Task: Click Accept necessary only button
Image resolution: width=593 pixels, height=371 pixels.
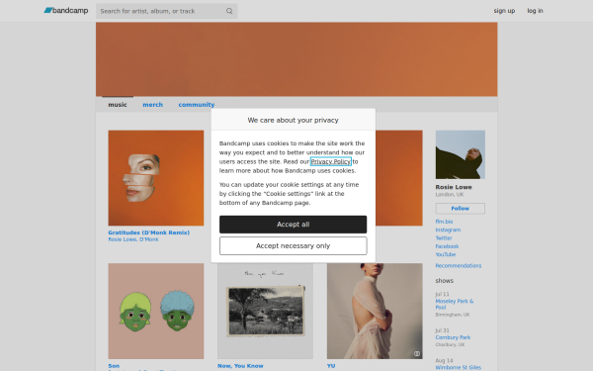Action: pos(294,246)
